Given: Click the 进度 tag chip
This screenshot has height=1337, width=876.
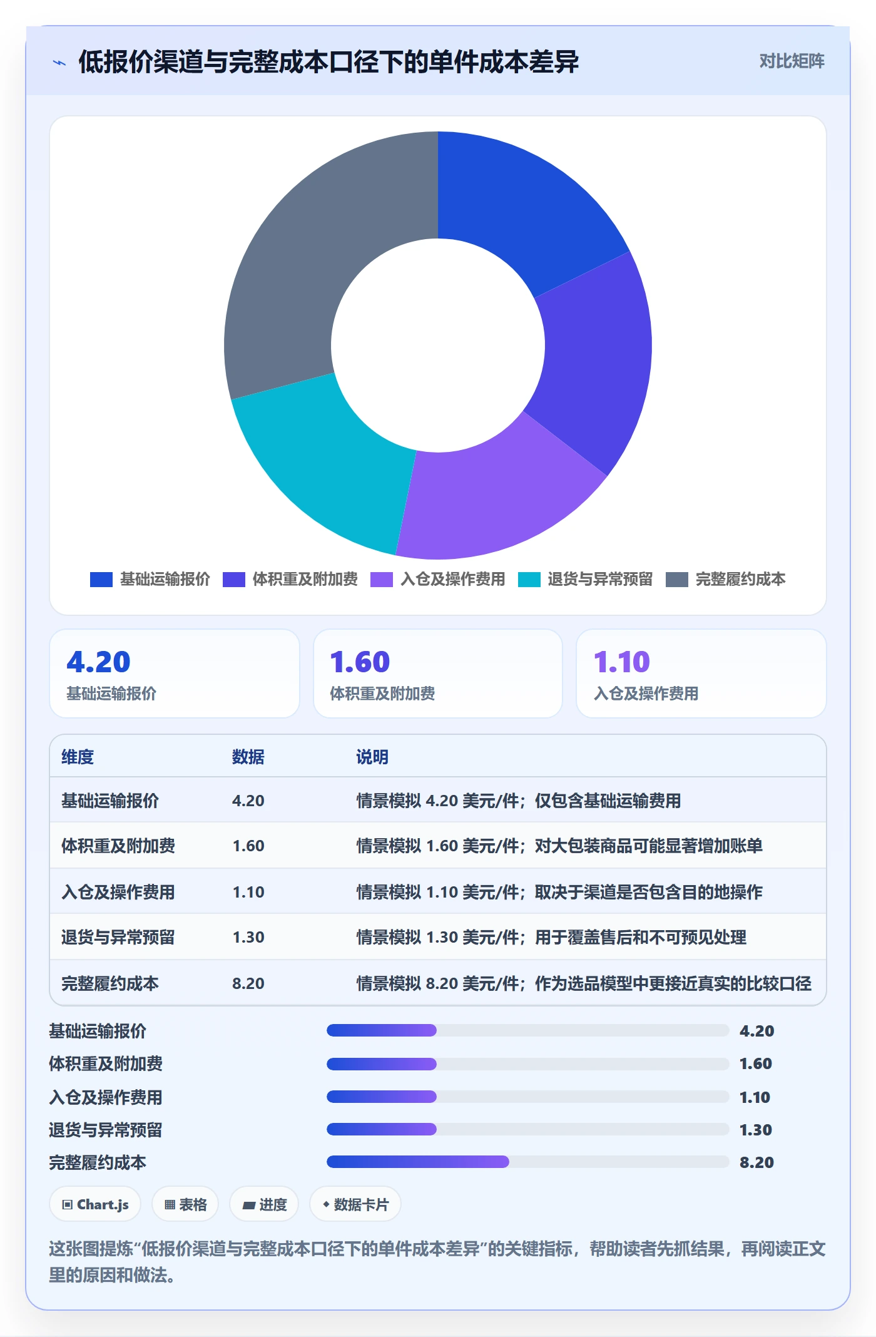Looking at the screenshot, I should pos(264,1204).
